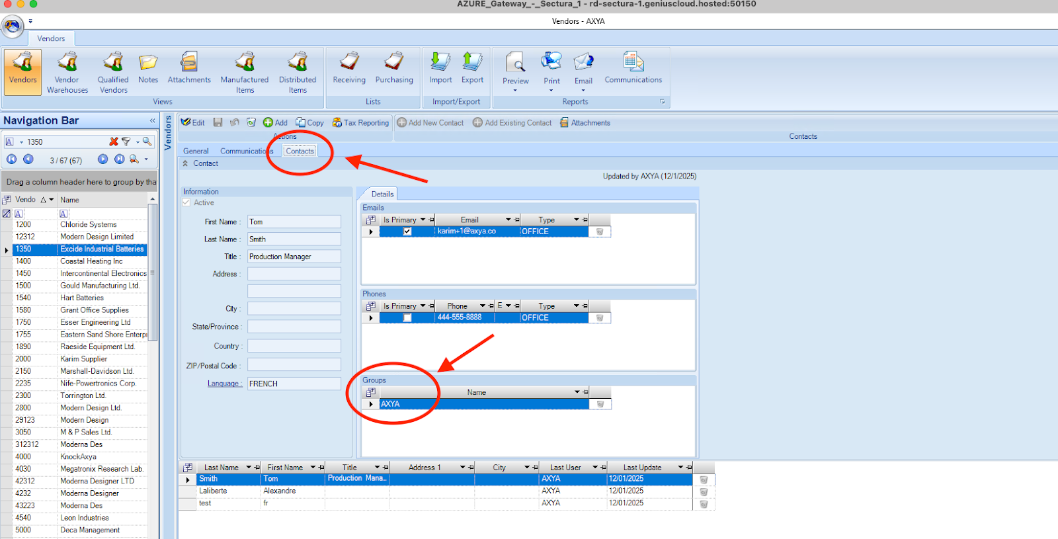Toggle Is Primary checkbox for phone 444-555-8888
The height and width of the screenshot is (539, 1058).
(407, 317)
